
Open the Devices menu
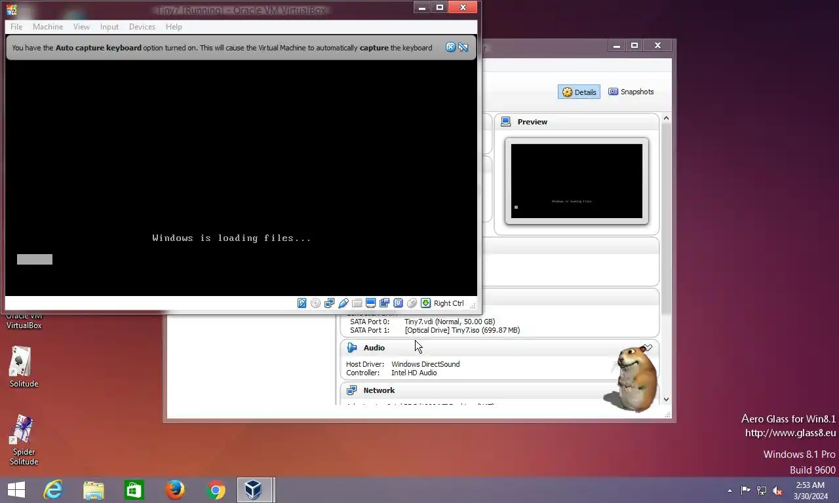tap(142, 27)
